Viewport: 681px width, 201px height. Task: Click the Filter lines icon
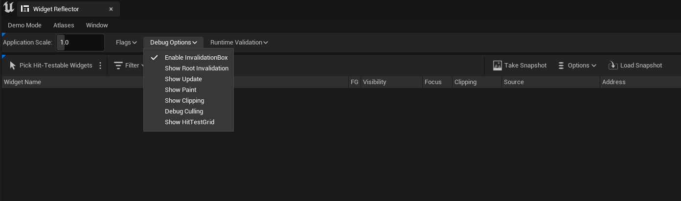click(x=118, y=66)
